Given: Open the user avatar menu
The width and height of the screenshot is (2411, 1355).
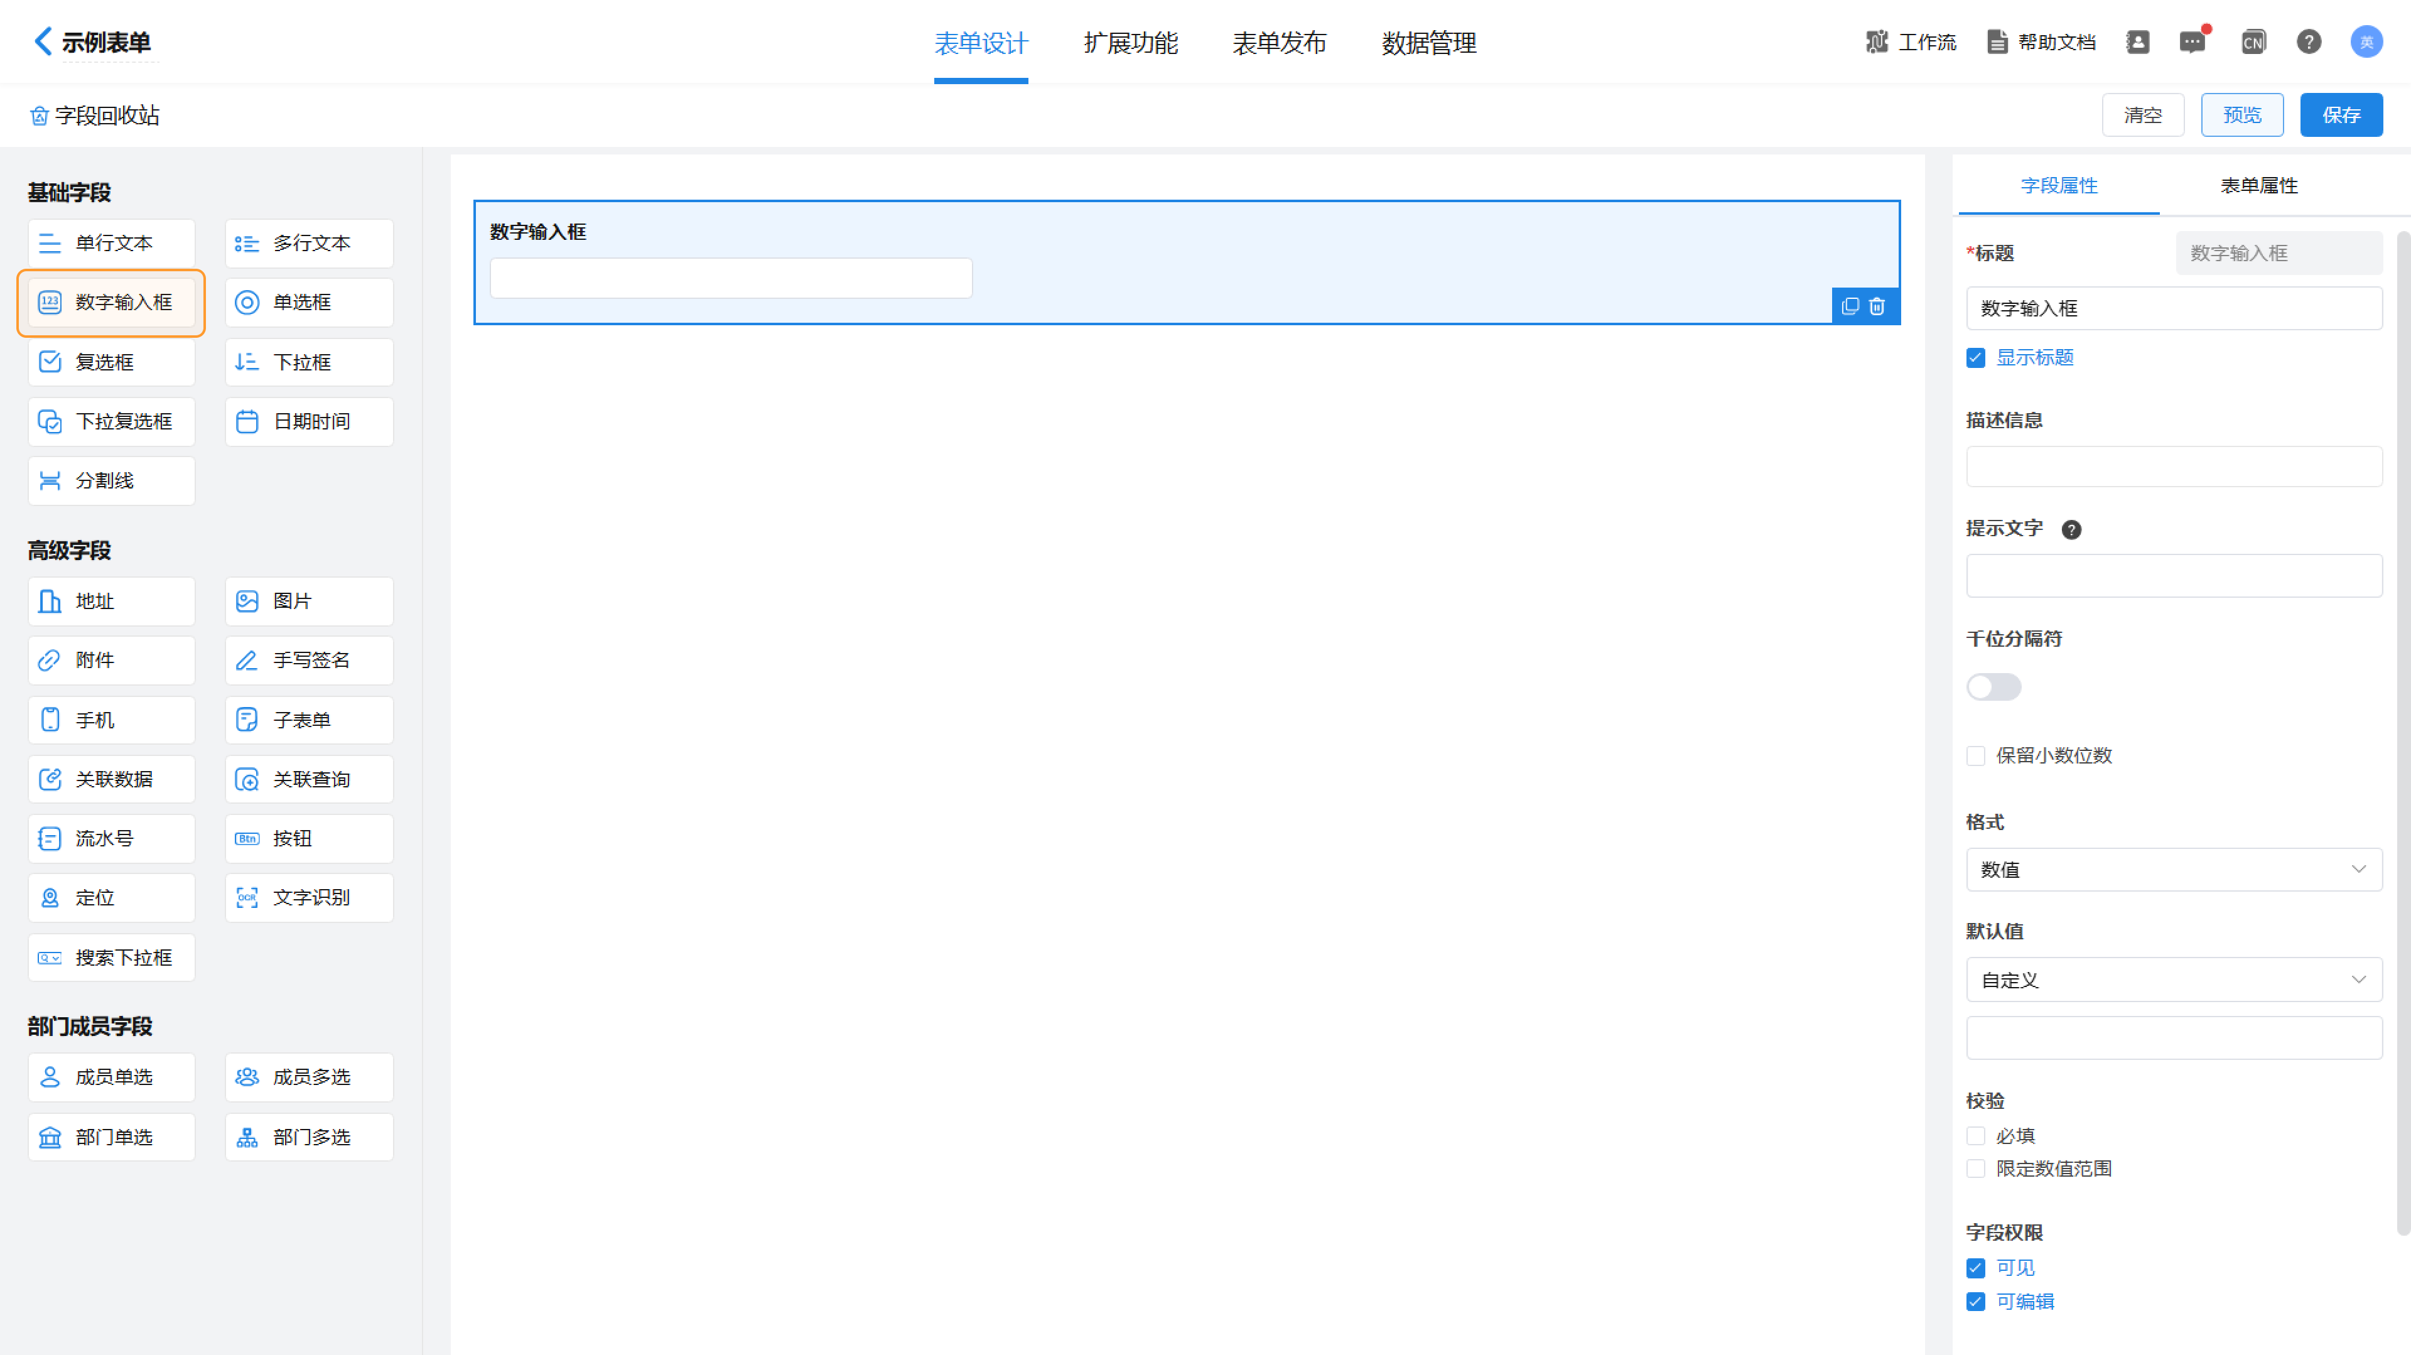Looking at the screenshot, I should pos(2366,42).
